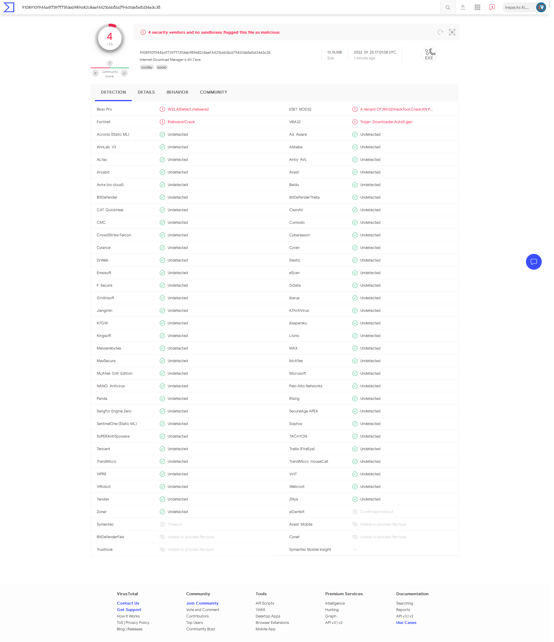Switch to the BEHAVIOR tab
Screen dimensions: 554x642
177,92
